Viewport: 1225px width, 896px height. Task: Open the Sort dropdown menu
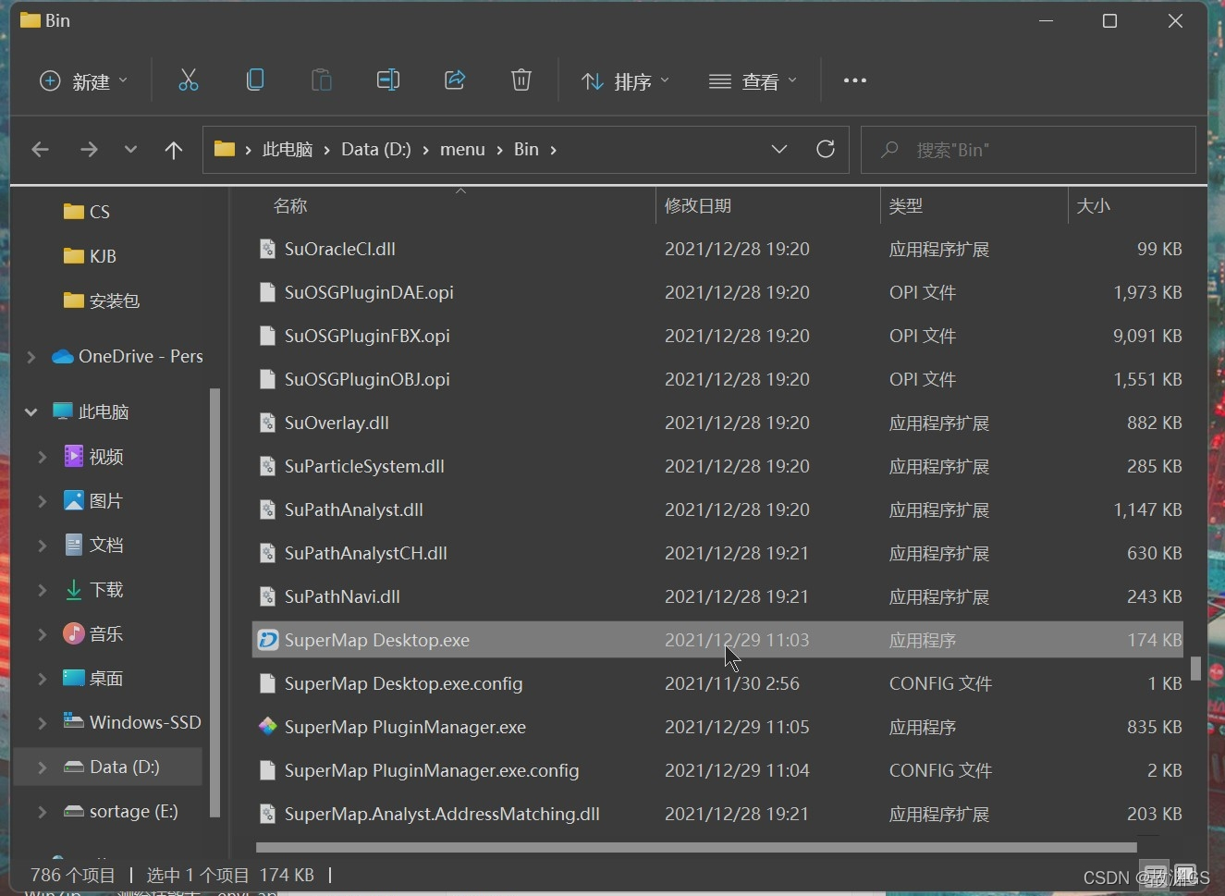click(626, 81)
